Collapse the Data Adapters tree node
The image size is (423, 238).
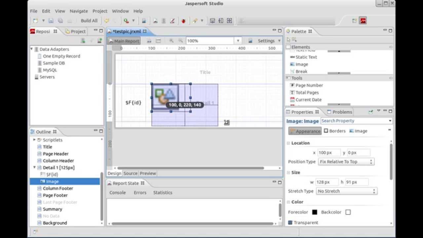pos(32,49)
